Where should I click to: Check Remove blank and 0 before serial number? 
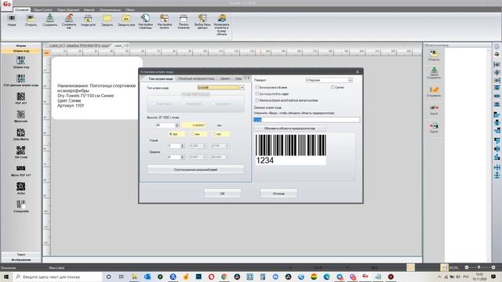(x=256, y=100)
